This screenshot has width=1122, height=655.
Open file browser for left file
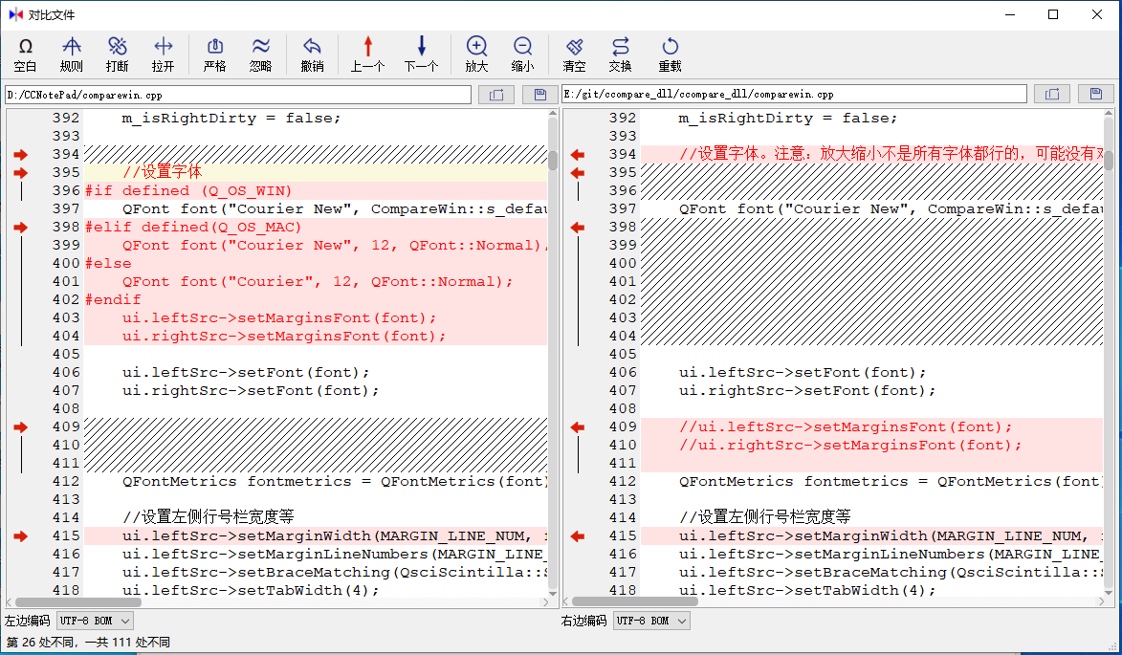coord(496,95)
